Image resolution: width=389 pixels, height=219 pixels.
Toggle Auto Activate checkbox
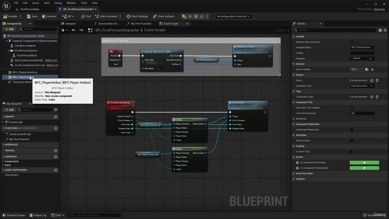351,141
